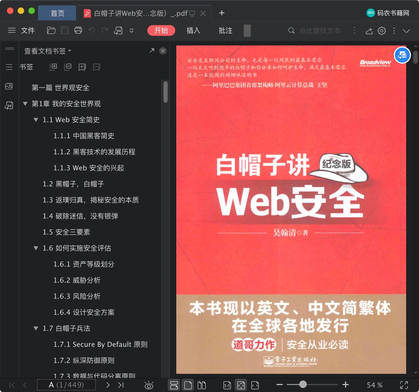Image resolution: width=419 pixels, height=392 pixels.
Task: Toggle fit page view
Action: coord(241,385)
